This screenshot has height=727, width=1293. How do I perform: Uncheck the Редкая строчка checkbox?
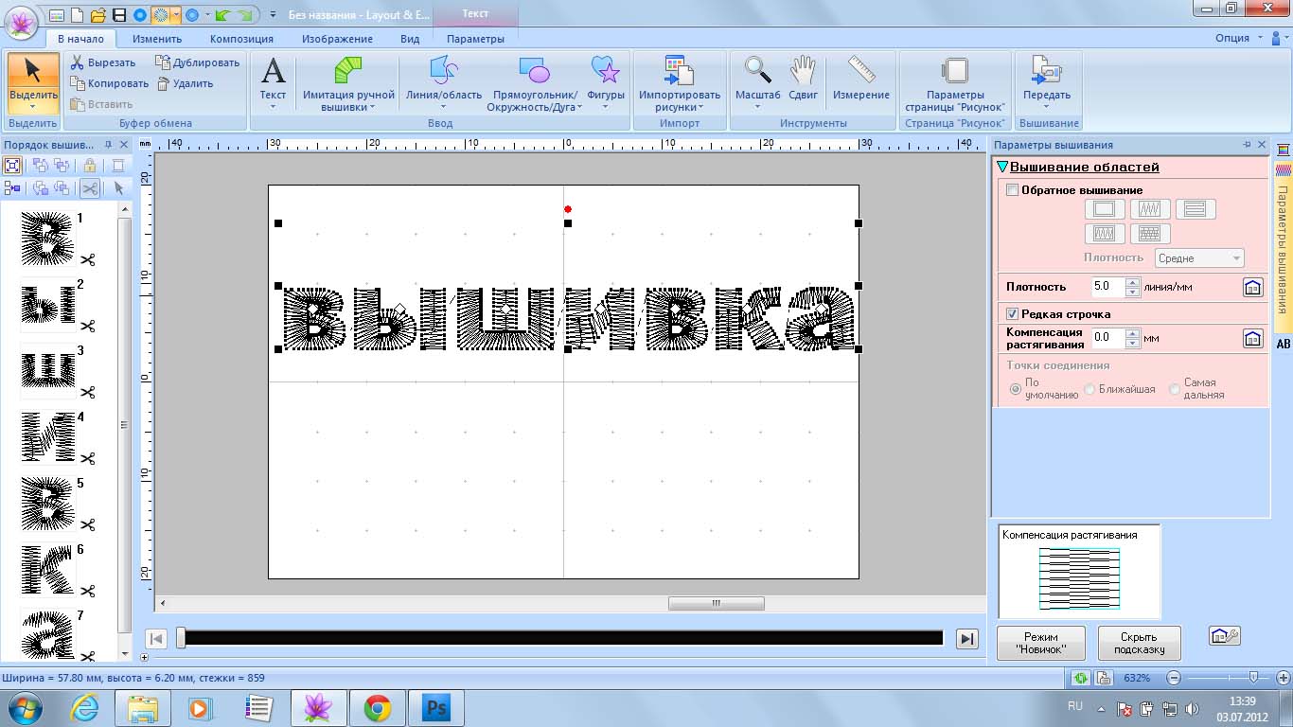coord(1012,314)
